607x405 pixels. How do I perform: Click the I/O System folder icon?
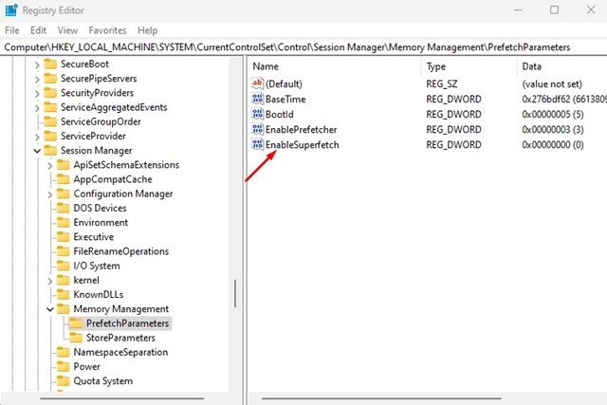[x=64, y=266]
